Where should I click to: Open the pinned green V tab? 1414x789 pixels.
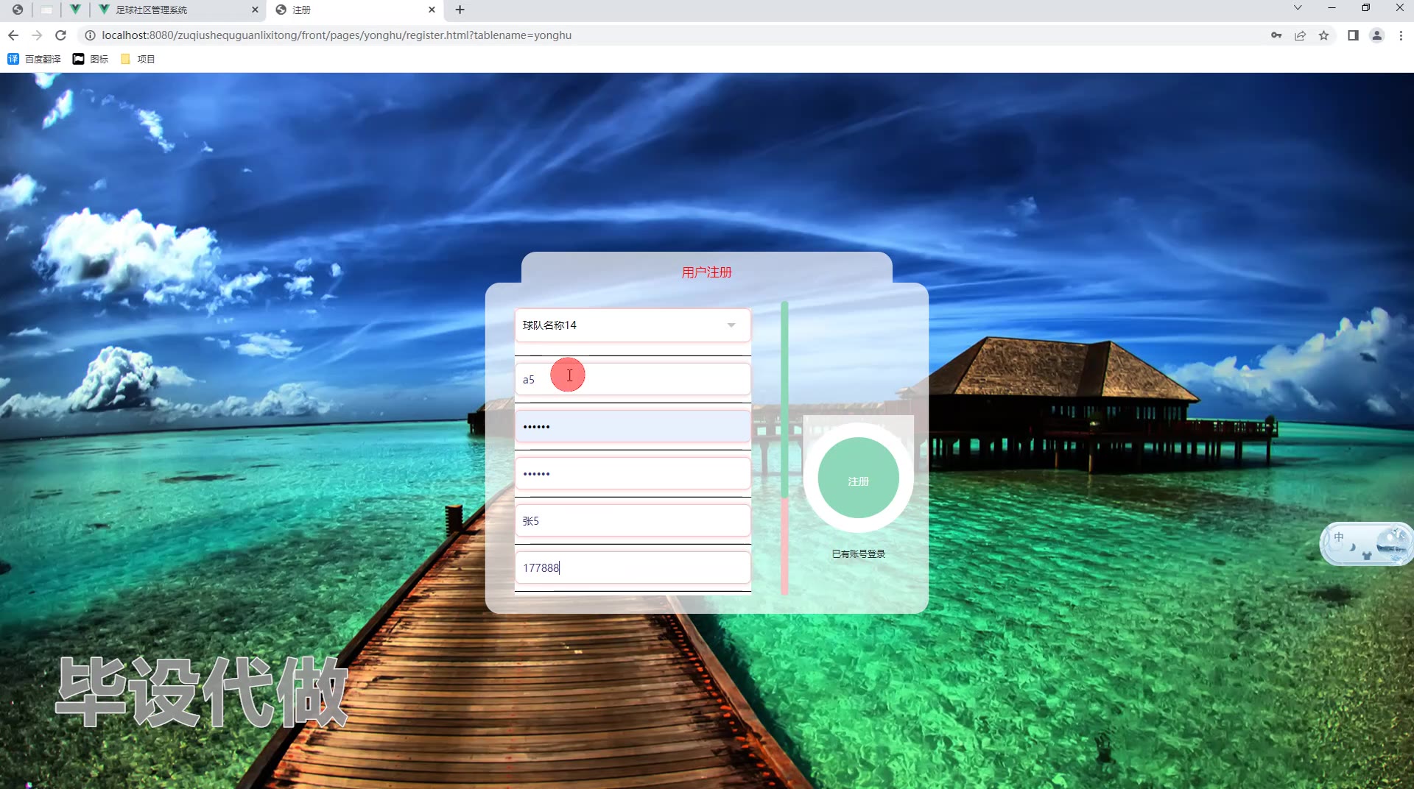point(75,10)
